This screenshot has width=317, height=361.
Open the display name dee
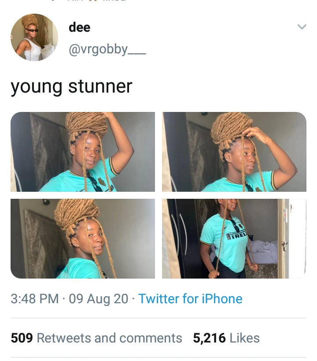79,27
